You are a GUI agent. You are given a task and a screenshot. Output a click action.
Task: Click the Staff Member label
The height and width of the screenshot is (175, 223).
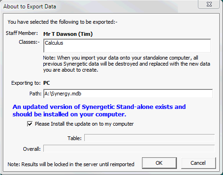click(x=22, y=33)
